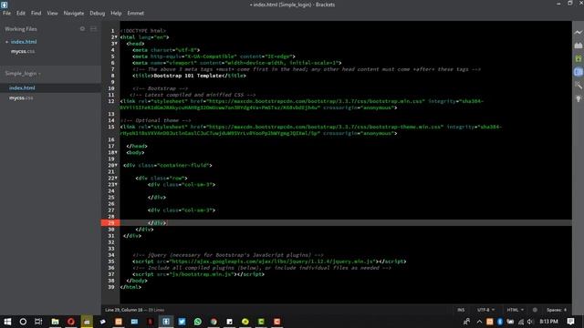Screen dimensions: 584x328
Task: Launch File Explorer from the taskbar
Action: tap(55, 322)
